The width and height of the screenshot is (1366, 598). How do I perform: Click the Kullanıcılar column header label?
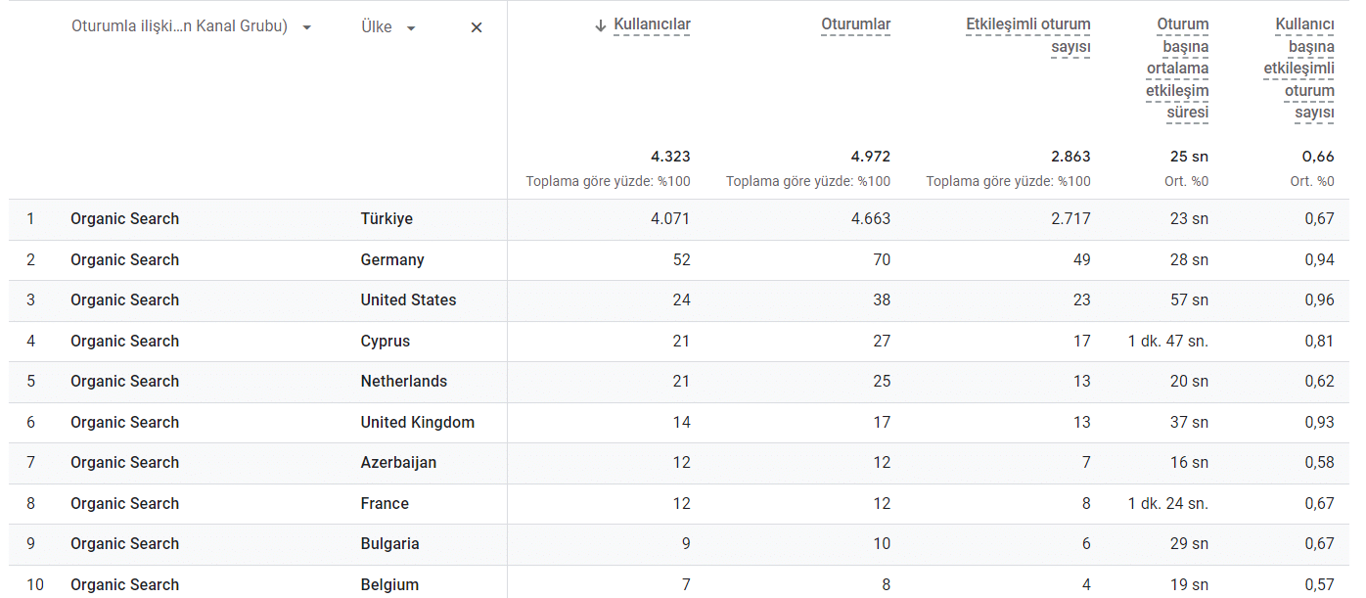coord(652,25)
